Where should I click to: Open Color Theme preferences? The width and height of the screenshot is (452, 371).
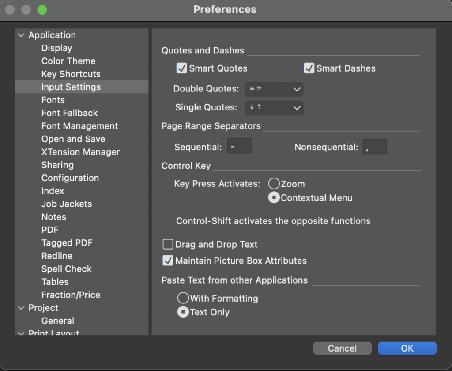tap(68, 61)
